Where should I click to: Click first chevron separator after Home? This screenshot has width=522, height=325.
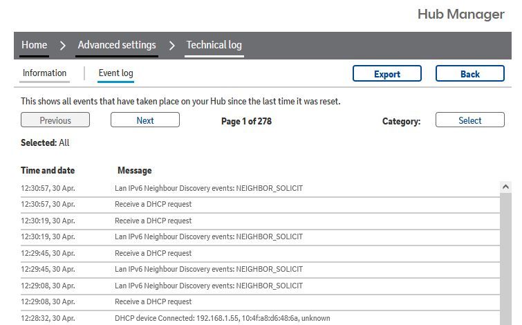(x=63, y=46)
